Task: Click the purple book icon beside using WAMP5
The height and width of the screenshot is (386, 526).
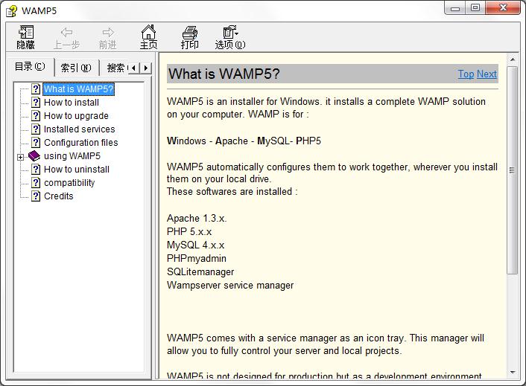Action: (x=35, y=156)
